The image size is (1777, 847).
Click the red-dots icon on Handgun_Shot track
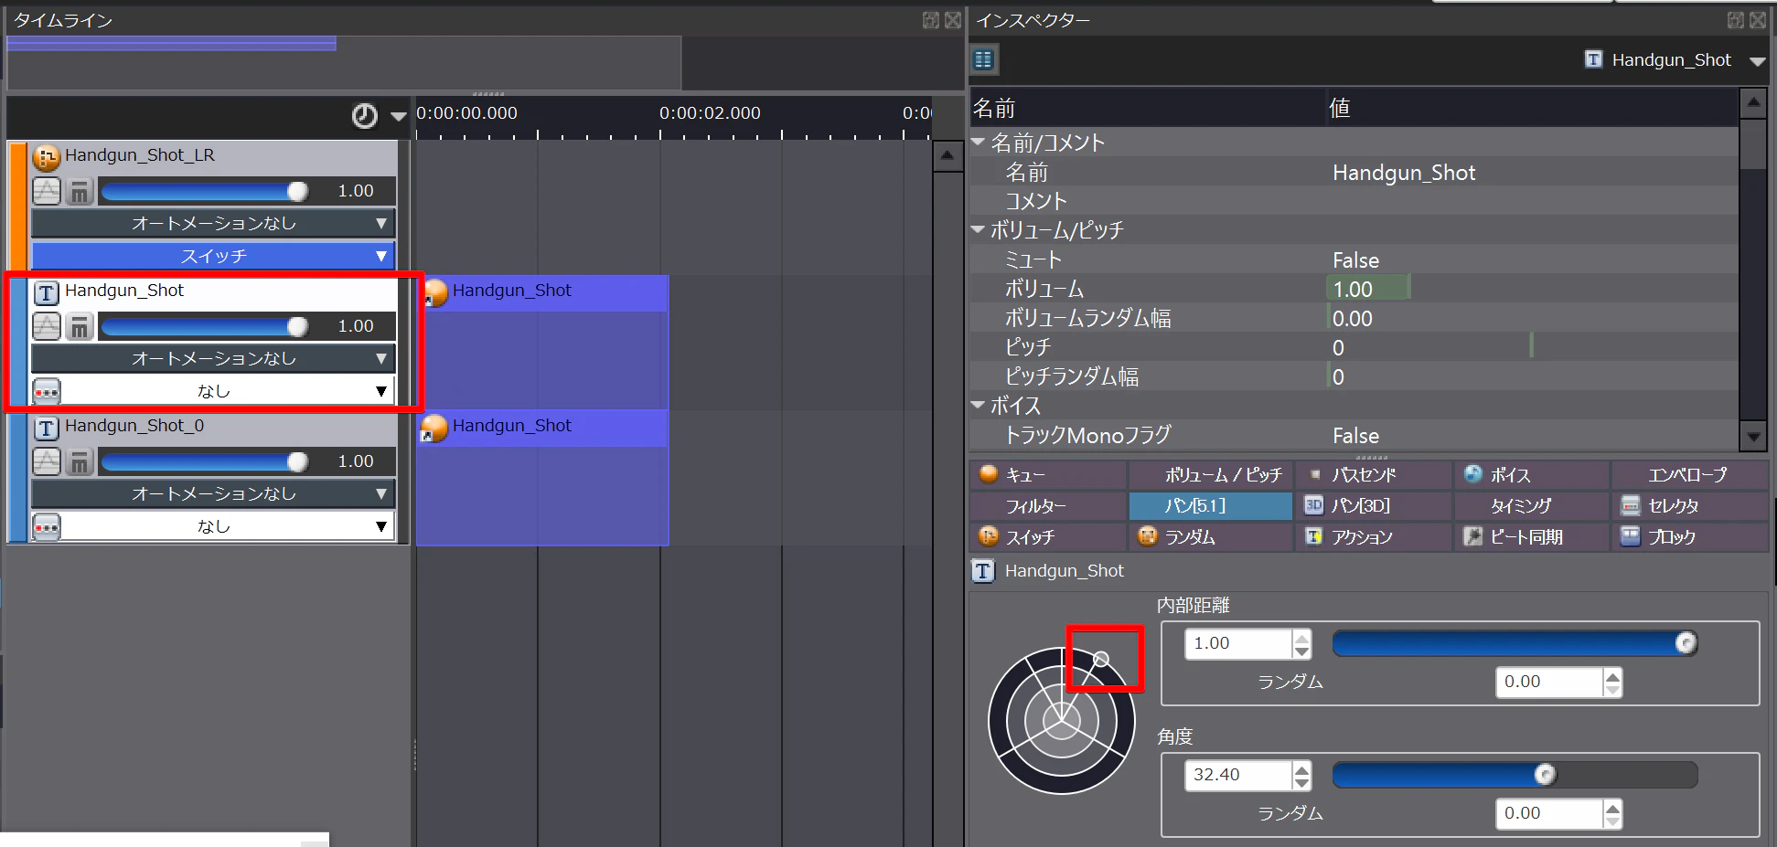[x=47, y=391]
